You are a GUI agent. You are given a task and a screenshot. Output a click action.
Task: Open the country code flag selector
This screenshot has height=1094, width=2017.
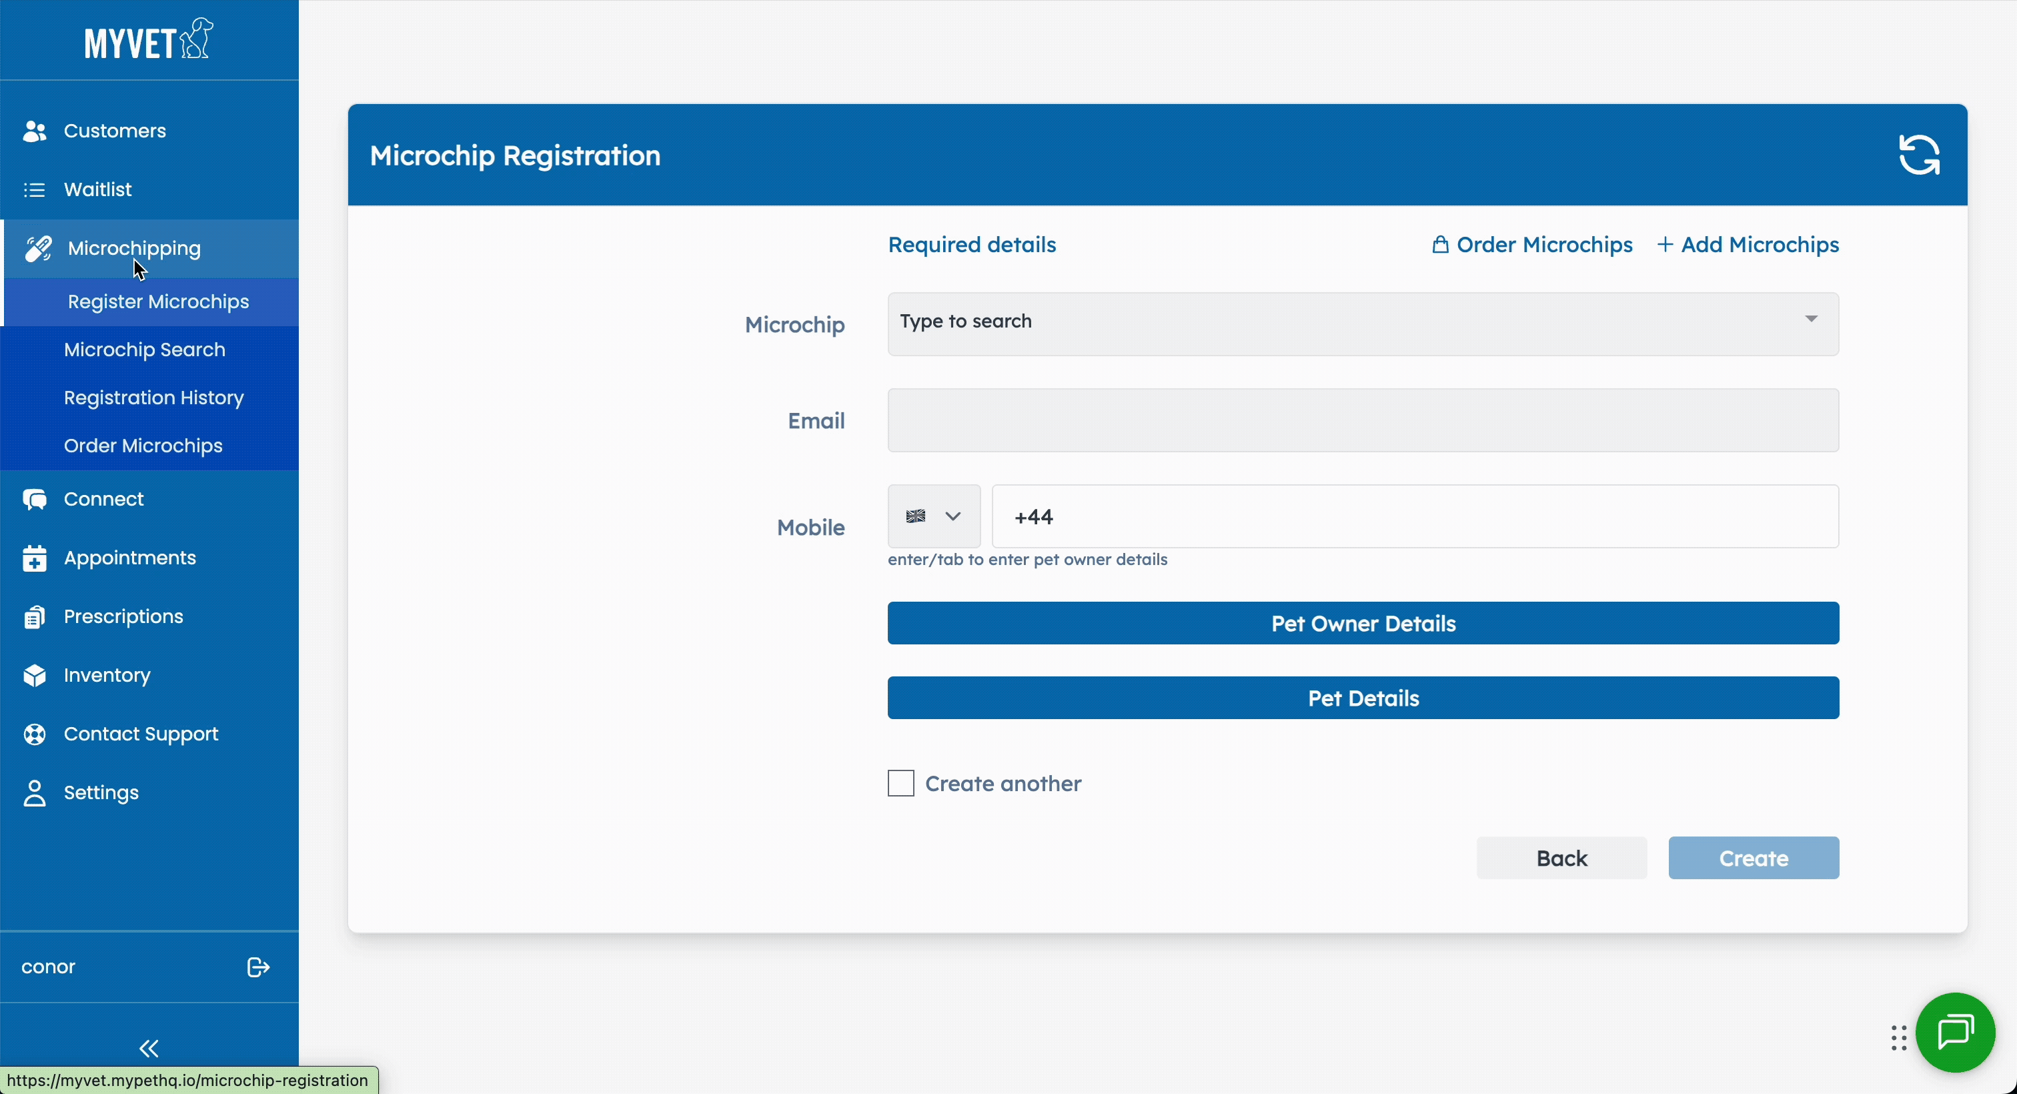932,516
